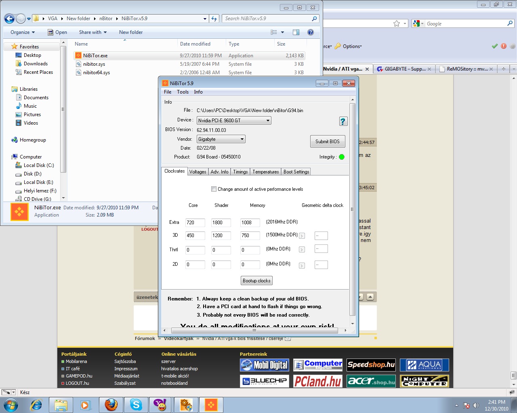Click Extra Core clock field 720
The width and height of the screenshot is (517, 413).
195,223
